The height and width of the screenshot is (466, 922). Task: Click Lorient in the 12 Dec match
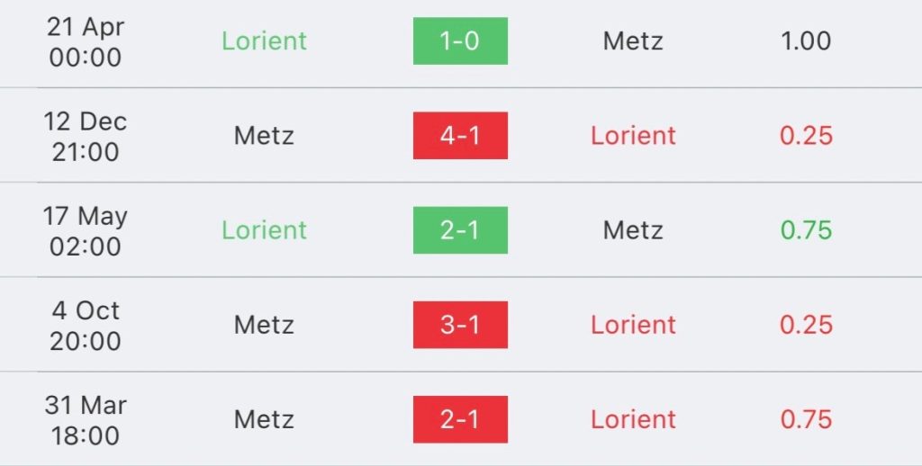coord(633,136)
